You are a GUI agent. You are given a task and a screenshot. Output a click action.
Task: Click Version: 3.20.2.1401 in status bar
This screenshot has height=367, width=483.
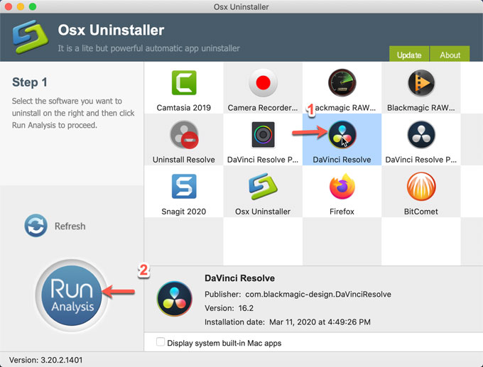(45, 360)
